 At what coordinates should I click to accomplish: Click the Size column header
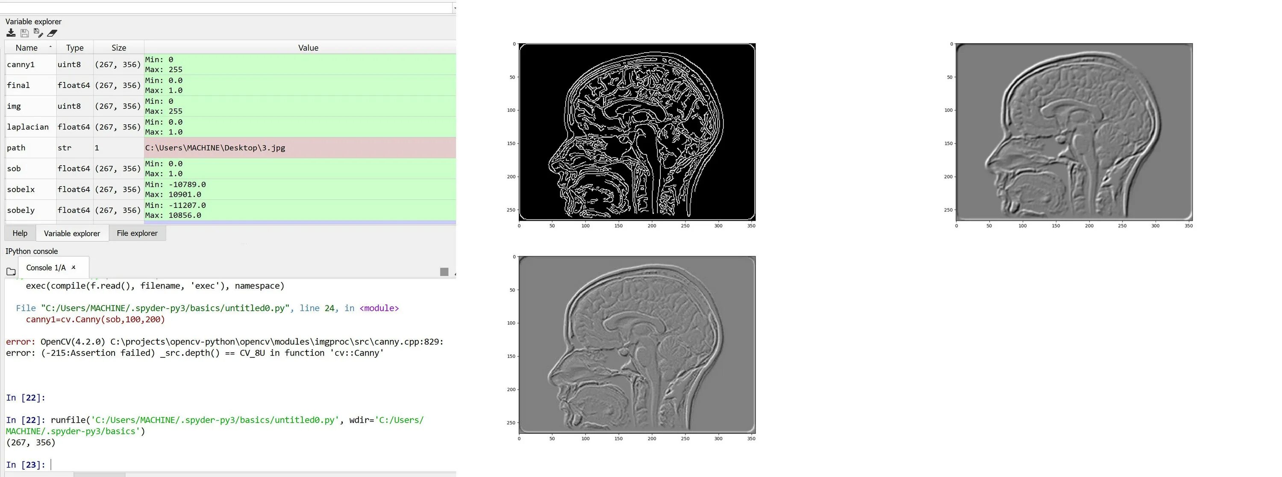point(118,48)
